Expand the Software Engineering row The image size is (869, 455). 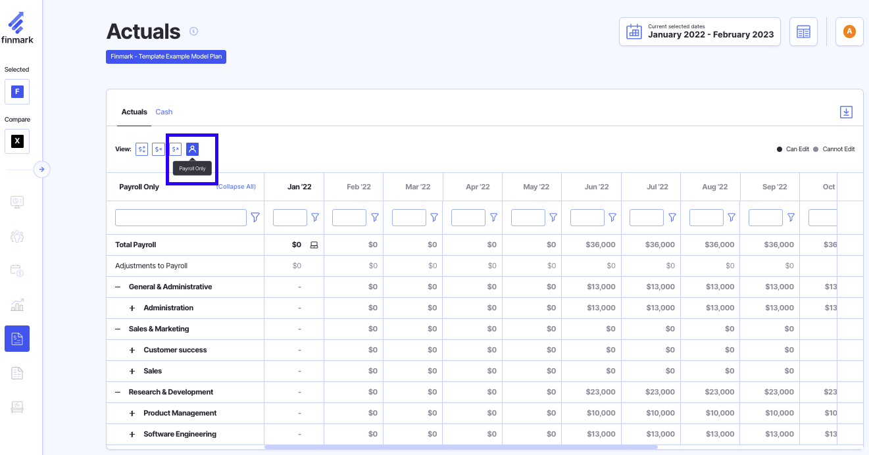[132, 435]
